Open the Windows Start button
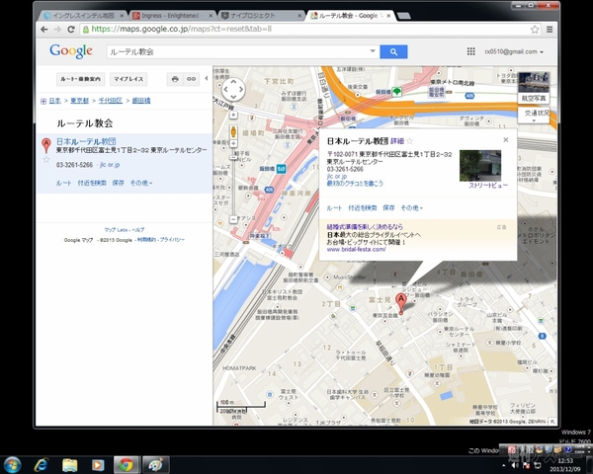The image size is (593, 474). 13,465
